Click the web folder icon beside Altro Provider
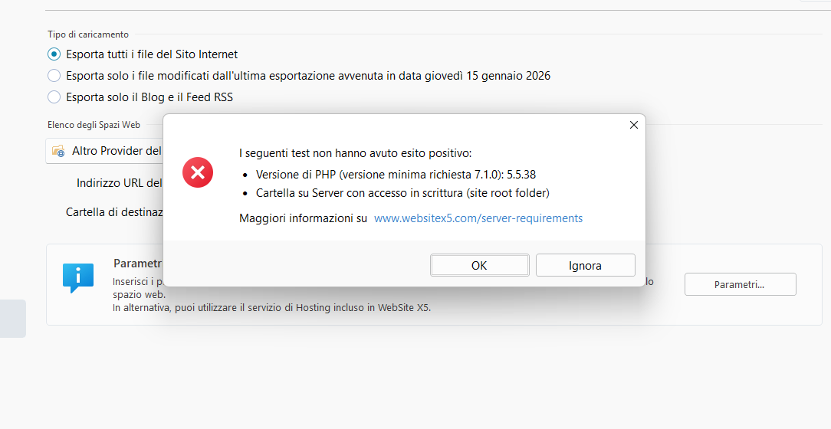The height and width of the screenshot is (429, 831). pyautogui.click(x=58, y=151)
